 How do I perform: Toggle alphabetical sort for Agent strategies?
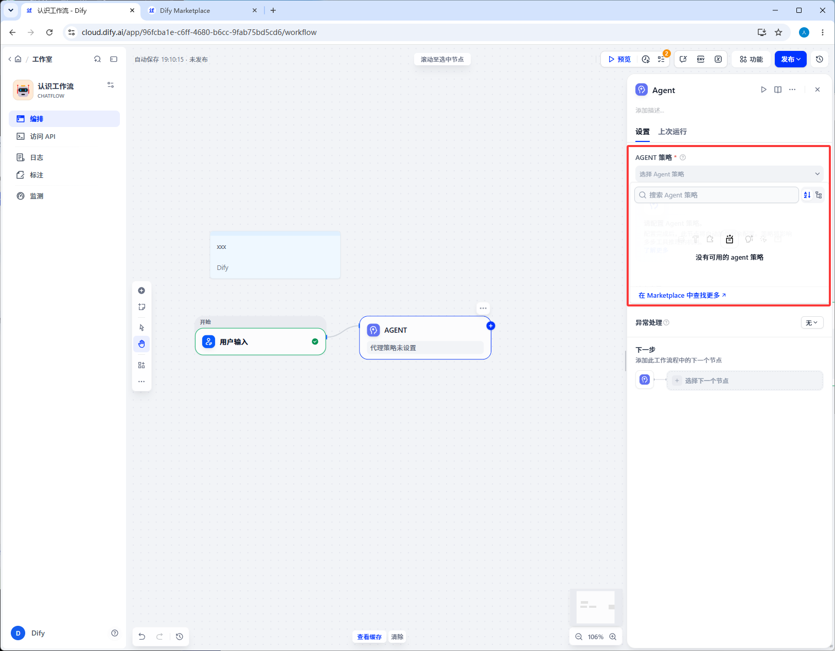[x=807, y=195]
